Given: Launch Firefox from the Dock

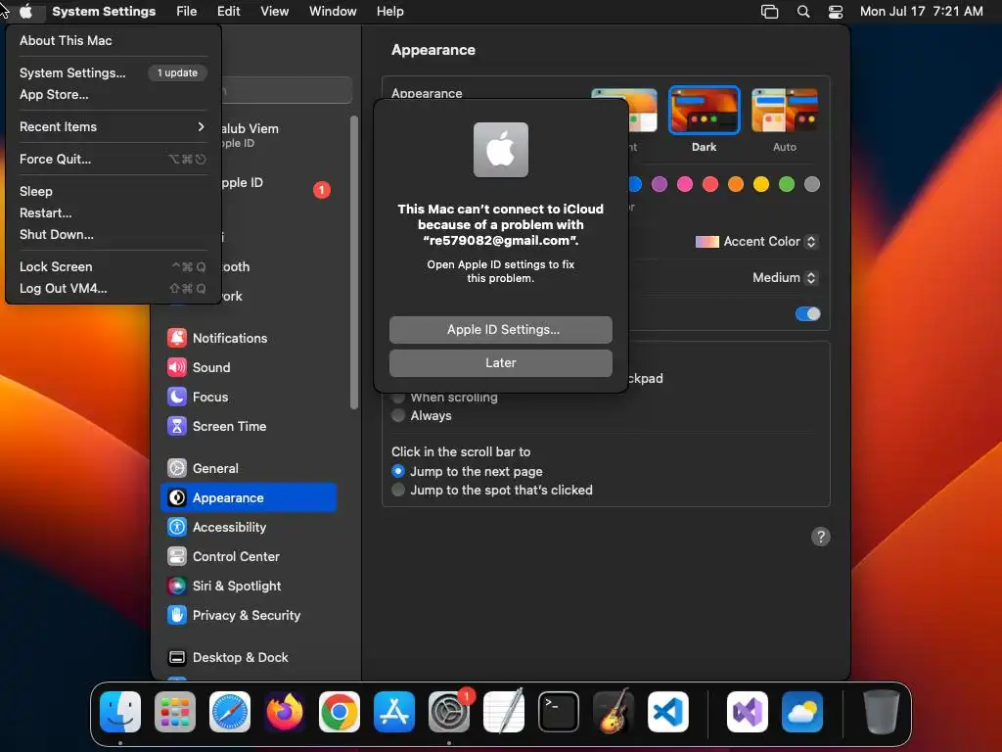Looking at the screenshot, I should coord(285,712).
